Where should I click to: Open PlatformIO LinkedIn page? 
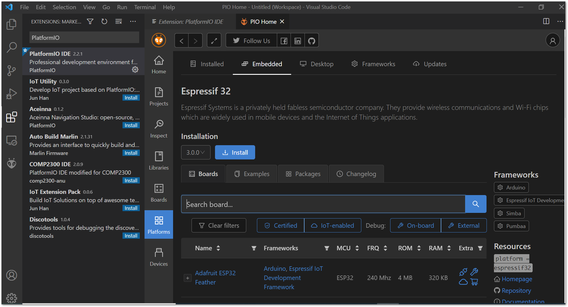(x=298, y=41)
